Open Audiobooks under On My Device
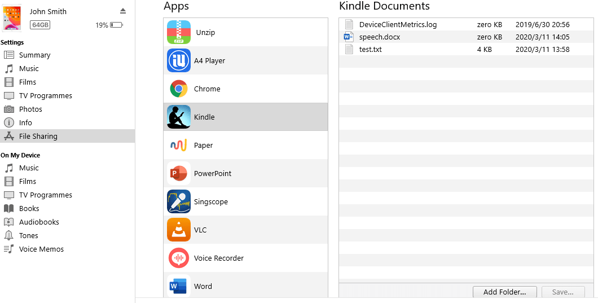This screenshot has width=598, height=303. point(39,222)
